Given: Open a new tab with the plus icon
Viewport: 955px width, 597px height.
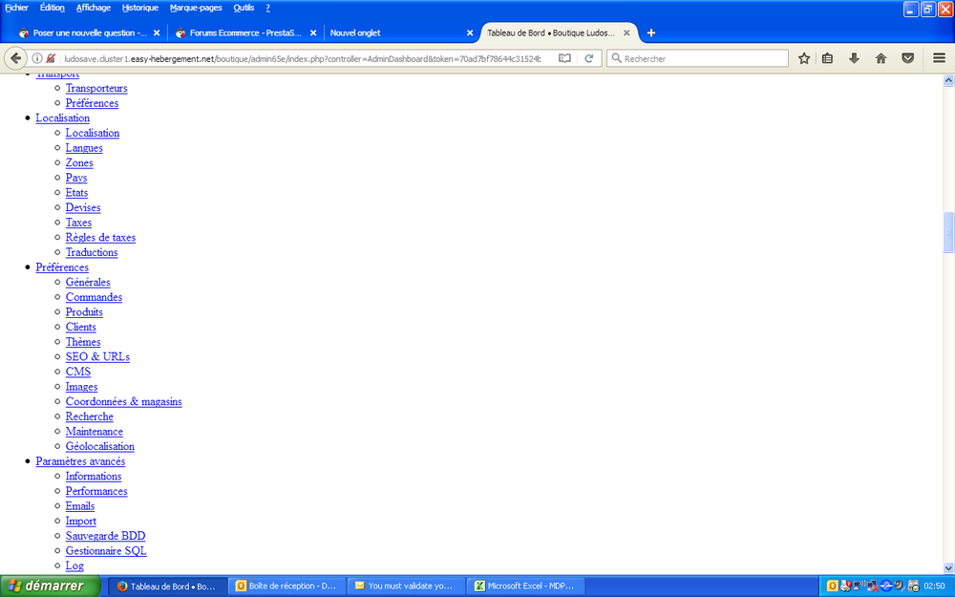Looking at the screenshot, I should [x=651, y=32].
